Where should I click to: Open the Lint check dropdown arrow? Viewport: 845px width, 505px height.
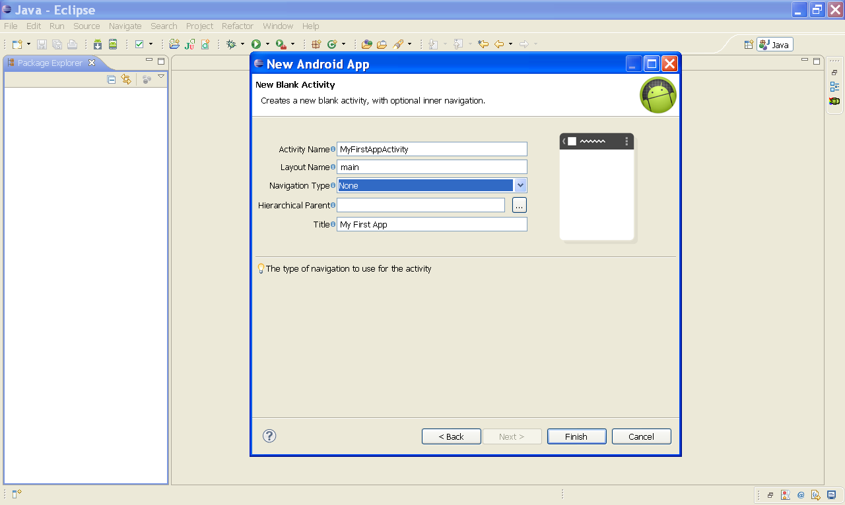[x=151, y=44]
